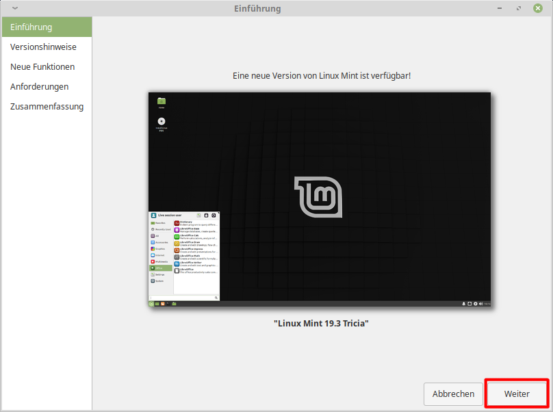Click the Install Linux Mint disc icon
This screenshot has width=553, height=412.
point(162,122)
